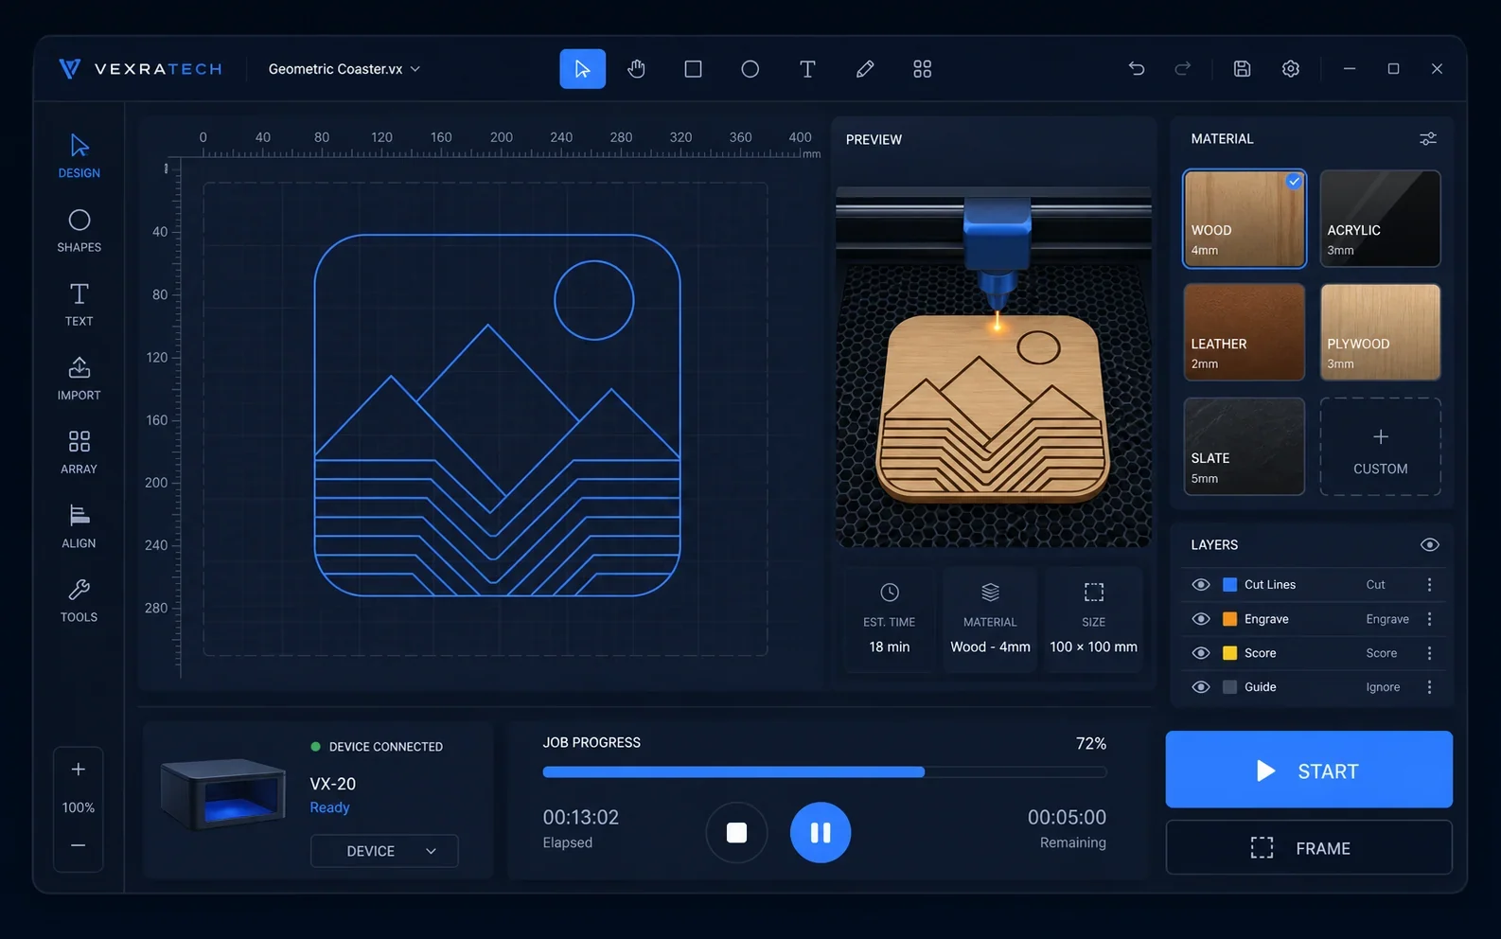Open options menu for Cut Lines layer
1501x939 pixels.
tap(1429, 585)
